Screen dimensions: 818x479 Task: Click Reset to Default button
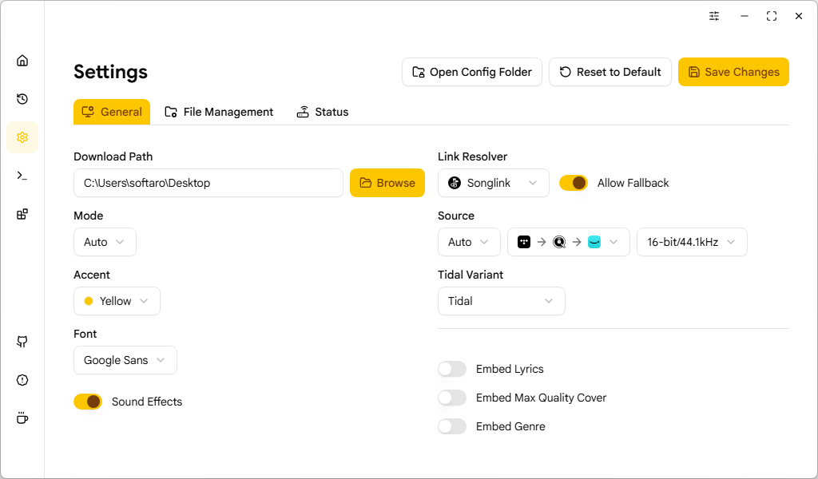610,72
